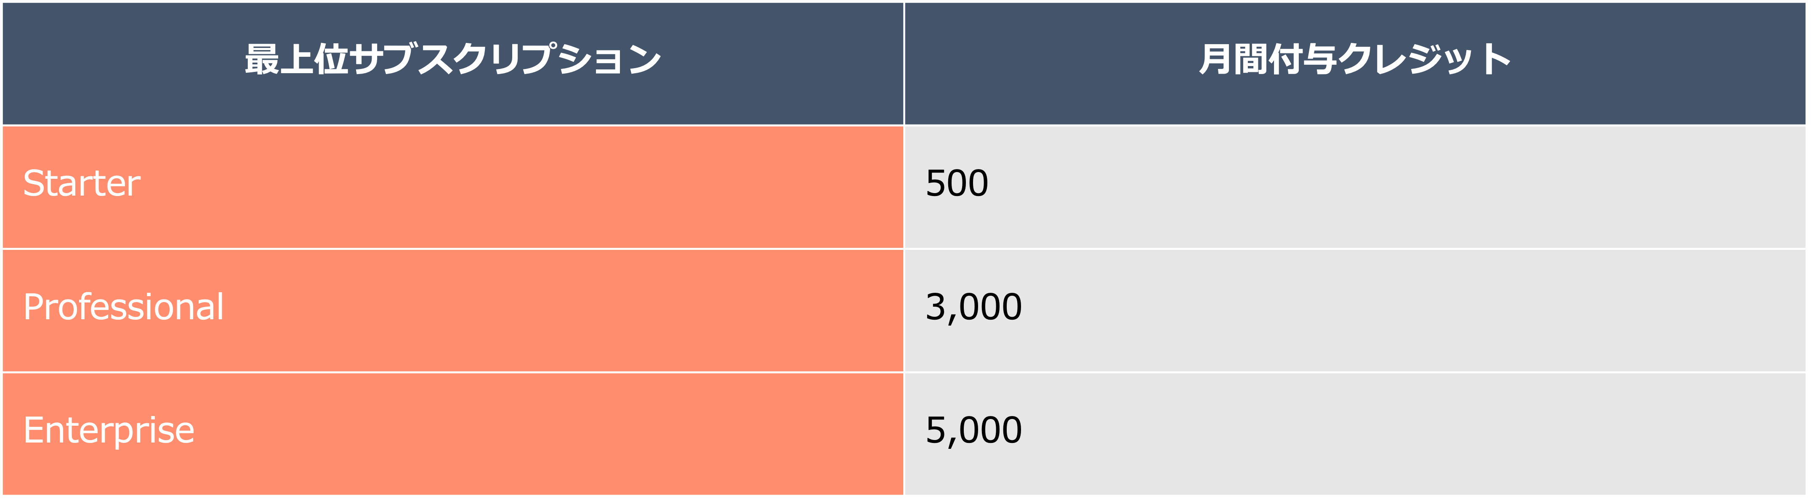Image resolution: width=1811 pixels, height=501 pixels.
Task: Click the 最上位サブスクリプション column header
Action: pos(453,63)
